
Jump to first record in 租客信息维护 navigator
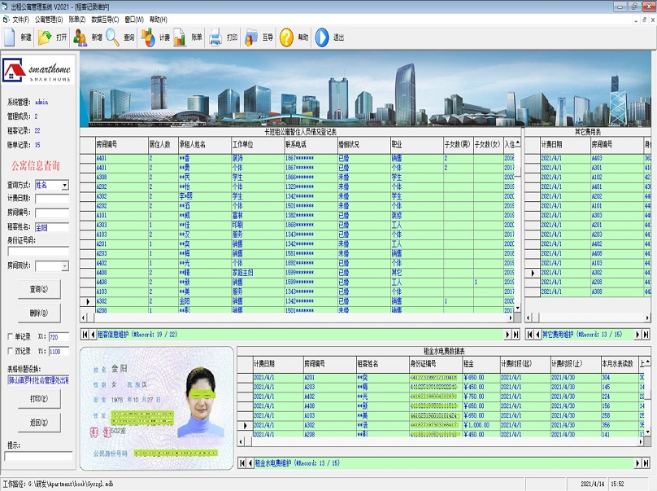(x=85, y=335)
